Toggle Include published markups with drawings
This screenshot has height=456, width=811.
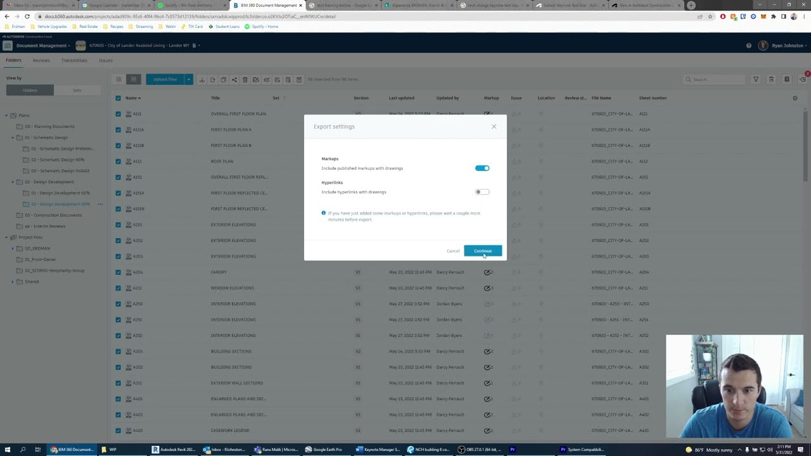point(482,168)
